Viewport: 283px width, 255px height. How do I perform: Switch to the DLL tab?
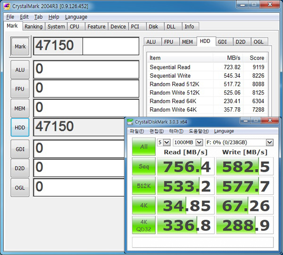click(173, 26)
